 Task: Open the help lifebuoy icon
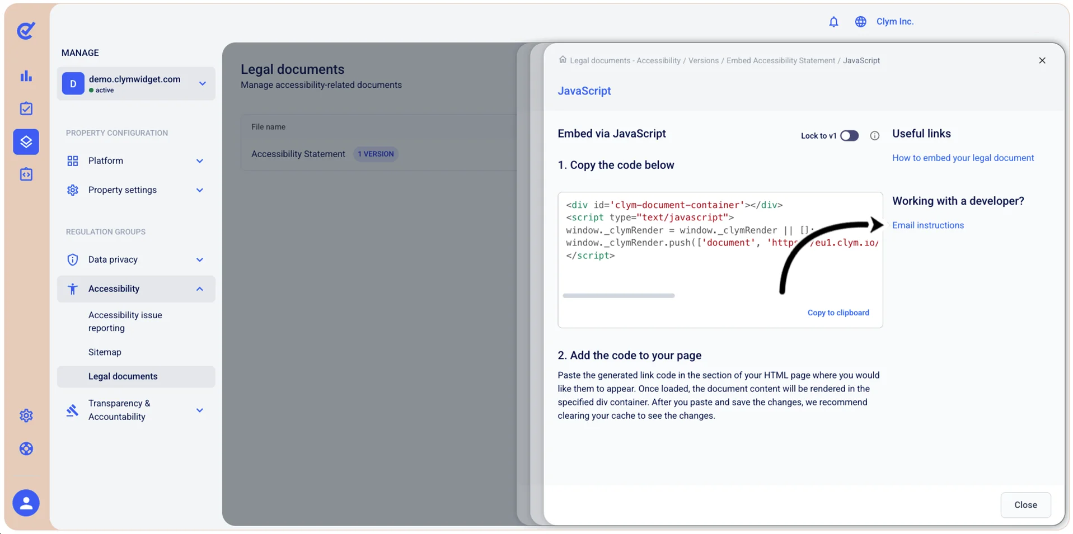(26, 449)
